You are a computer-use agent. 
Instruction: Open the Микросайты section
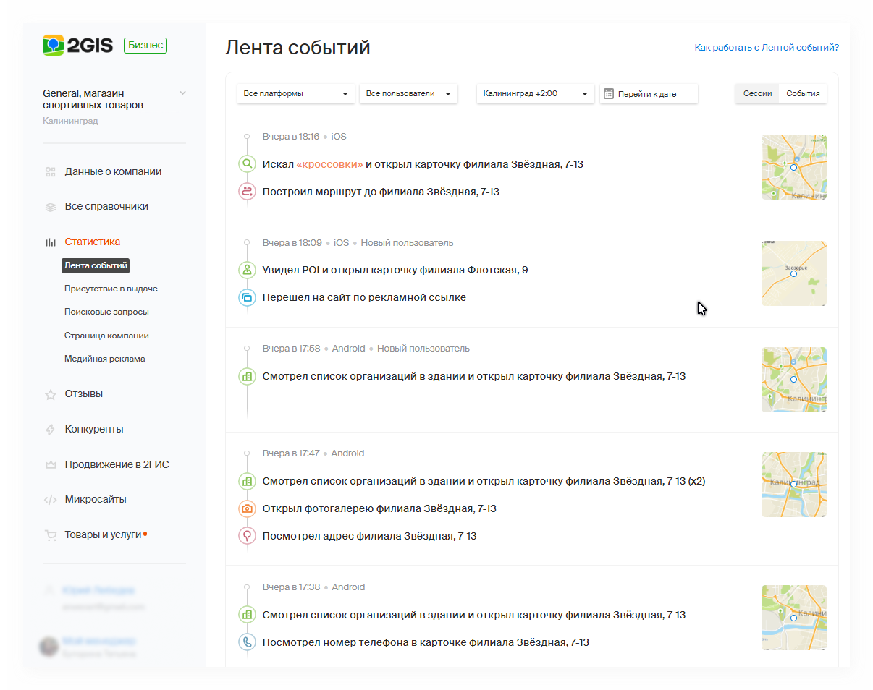(x=96, y=500)
